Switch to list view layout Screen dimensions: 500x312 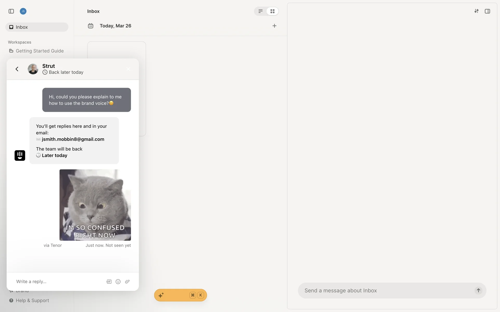point(260,11)
